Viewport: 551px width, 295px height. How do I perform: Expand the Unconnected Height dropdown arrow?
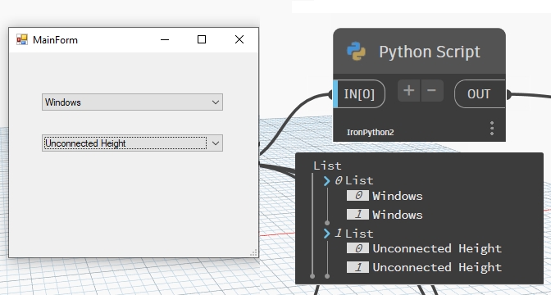click(x=216, y=143)
